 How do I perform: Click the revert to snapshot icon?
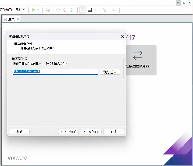pos(65,10)
